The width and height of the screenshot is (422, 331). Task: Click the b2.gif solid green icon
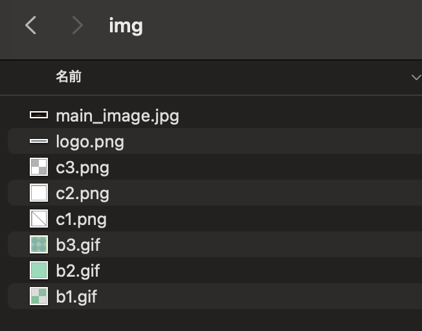(39, 270)
